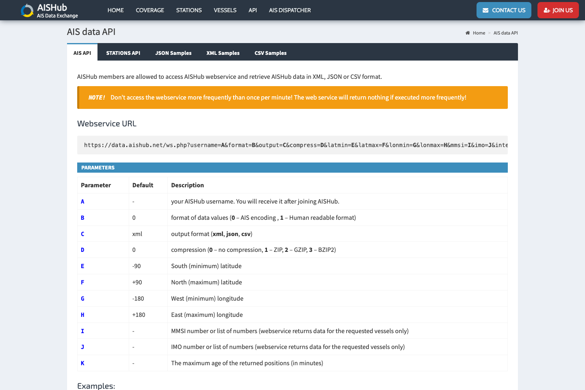585x390 pixels.
Task: Navigate to the VESSELS section
Action: (225, 10)
